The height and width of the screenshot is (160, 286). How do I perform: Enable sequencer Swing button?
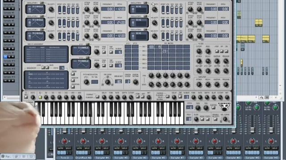73,74
